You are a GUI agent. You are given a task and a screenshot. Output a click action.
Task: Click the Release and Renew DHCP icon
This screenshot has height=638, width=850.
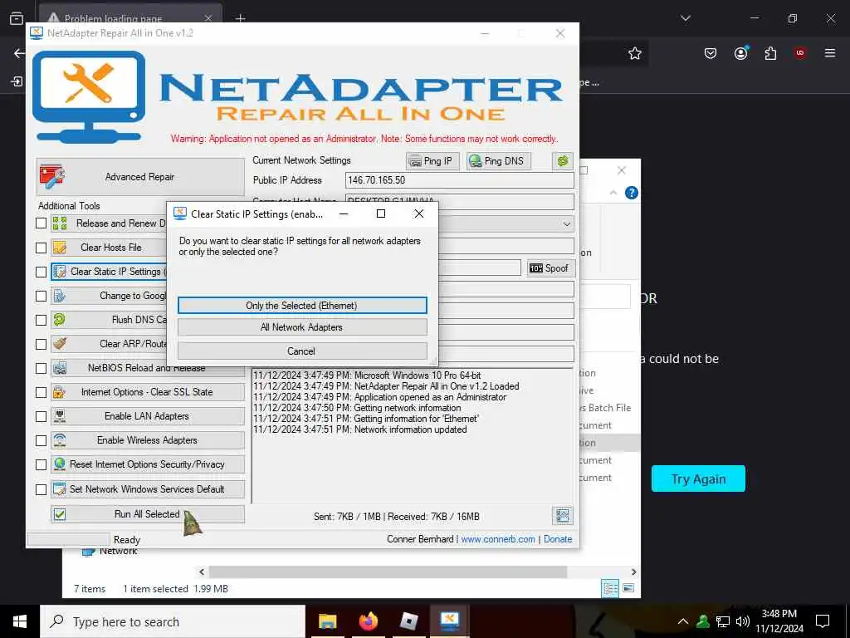pyautogui.click(x=60, y=223)
